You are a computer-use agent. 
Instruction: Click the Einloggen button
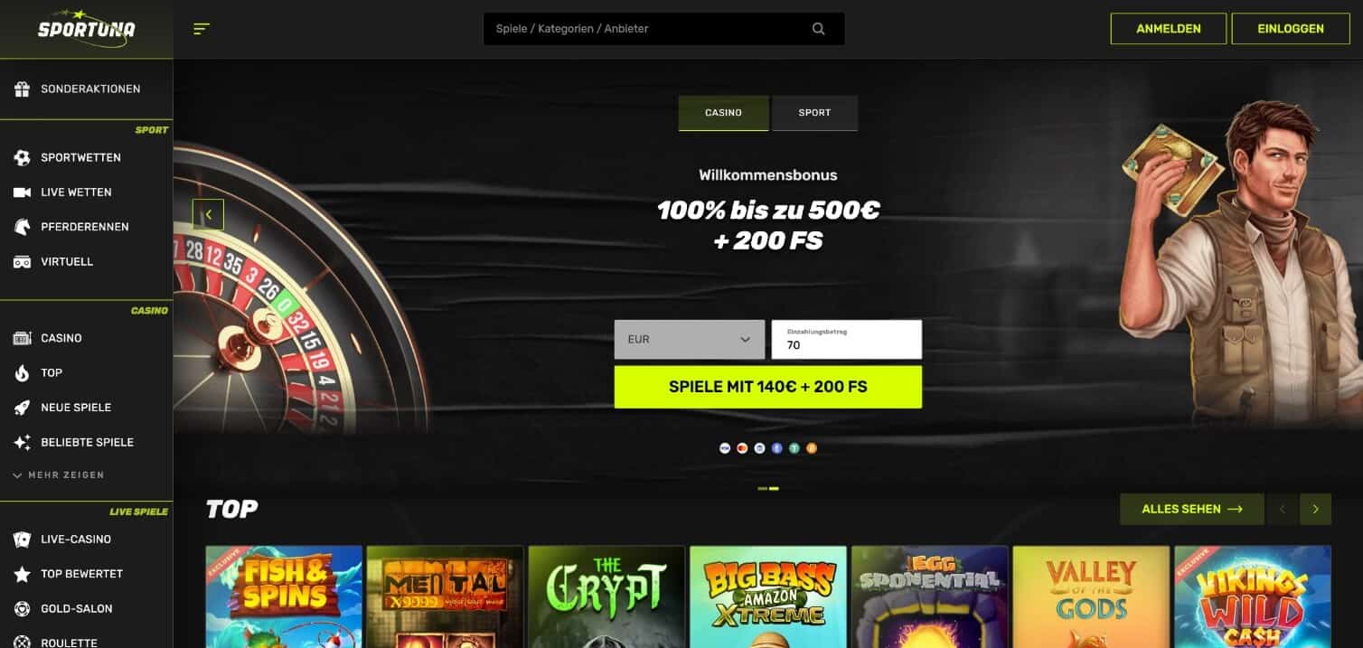[x=1291, y=29]
